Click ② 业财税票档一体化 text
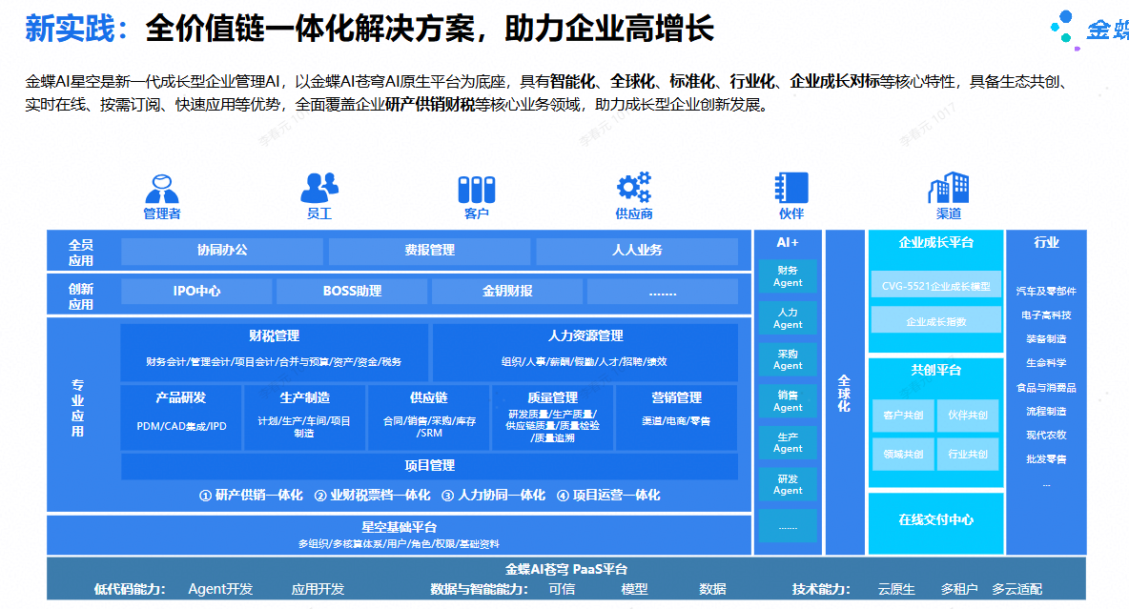This screenshot has width=1129, height=609. (372, 496)
